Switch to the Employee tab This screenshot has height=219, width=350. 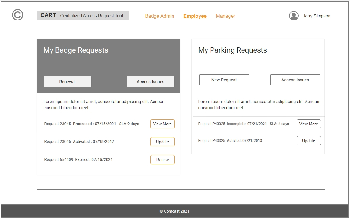(195, 16)
